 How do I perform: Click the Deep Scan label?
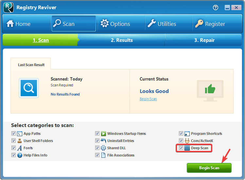click(200, 148)
